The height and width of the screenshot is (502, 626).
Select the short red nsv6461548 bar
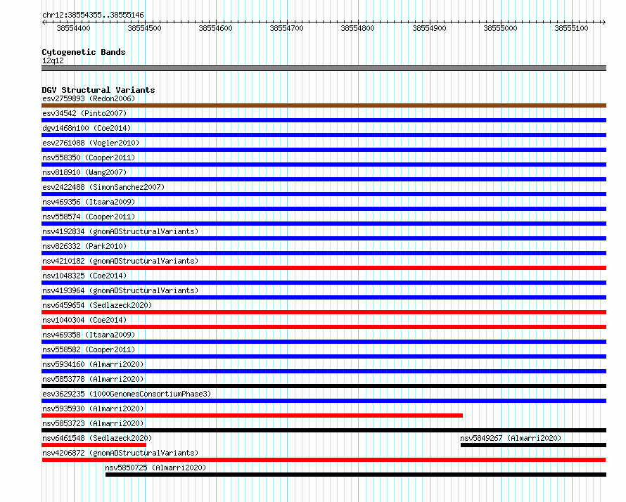[x=94, y=445]
